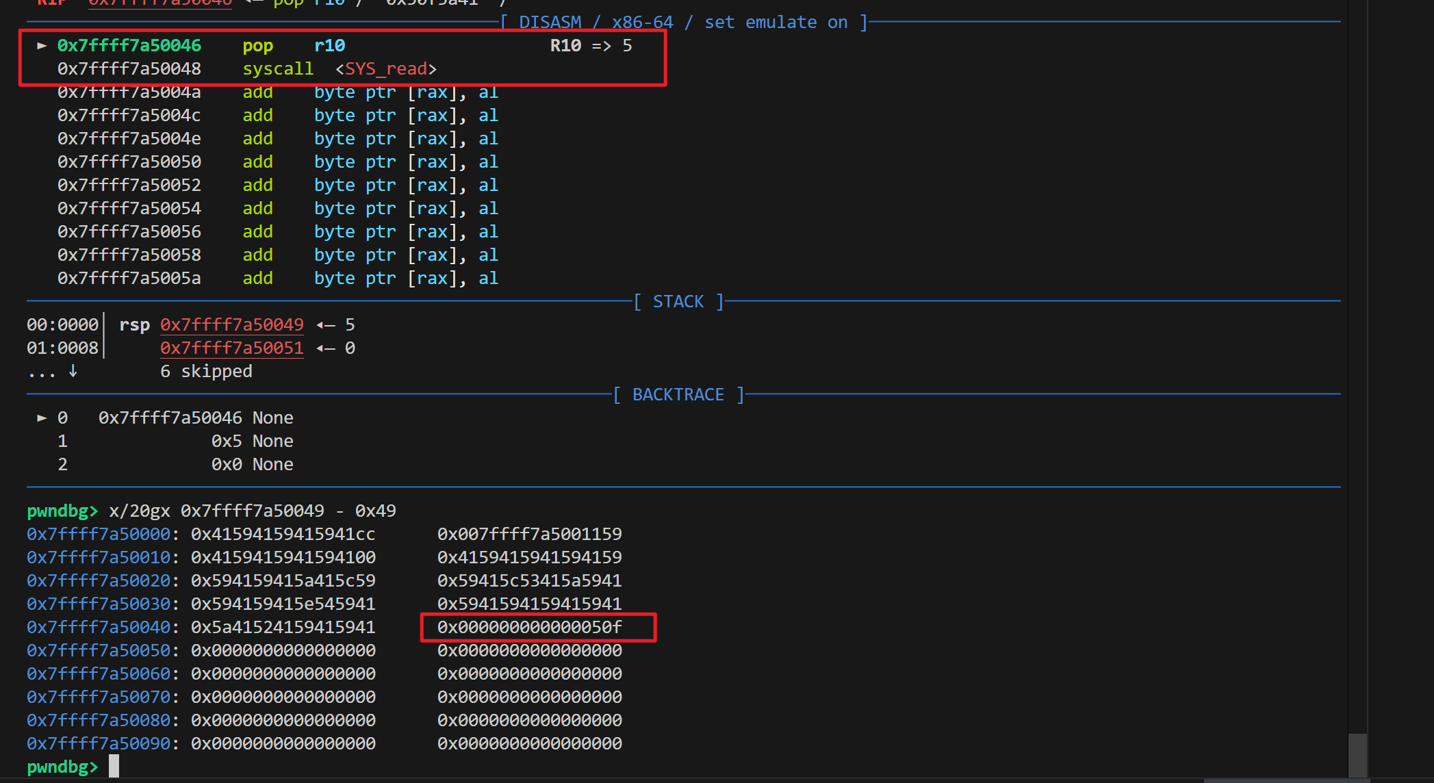Click the left arrow after stack address 0x7ffff7a50051
Screen dimensions: 1434x783
pyautogui.click(x=326, y=348)
